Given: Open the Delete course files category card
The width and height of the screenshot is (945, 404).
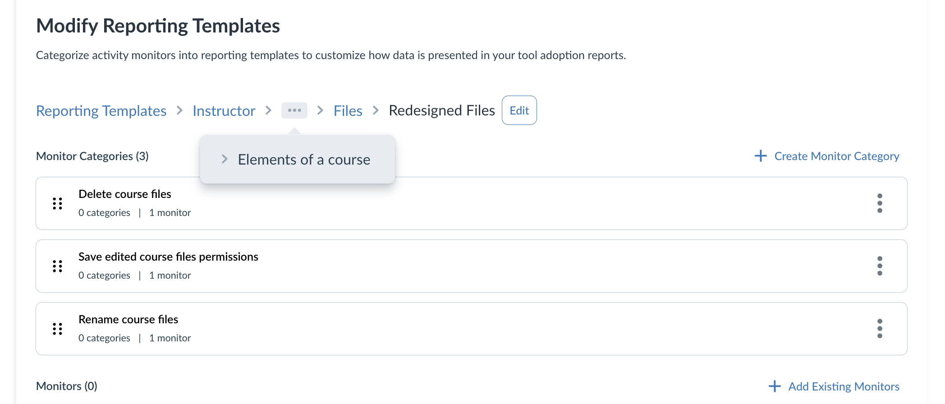Looking at the screenshot, I should click(124, 194).
